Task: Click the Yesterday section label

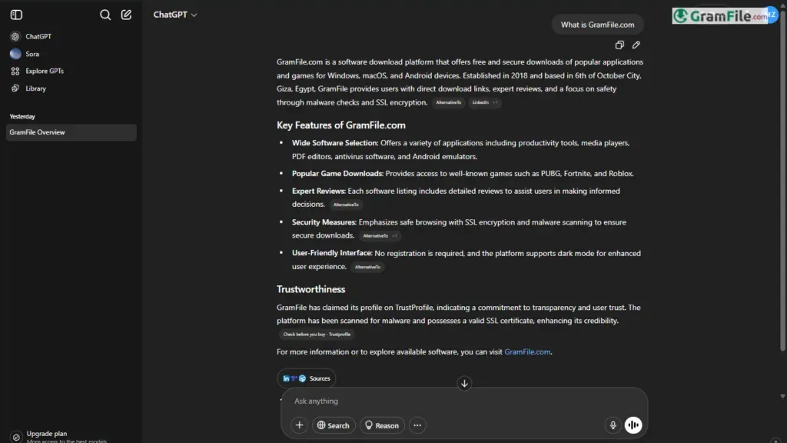Action: [22, 117]
